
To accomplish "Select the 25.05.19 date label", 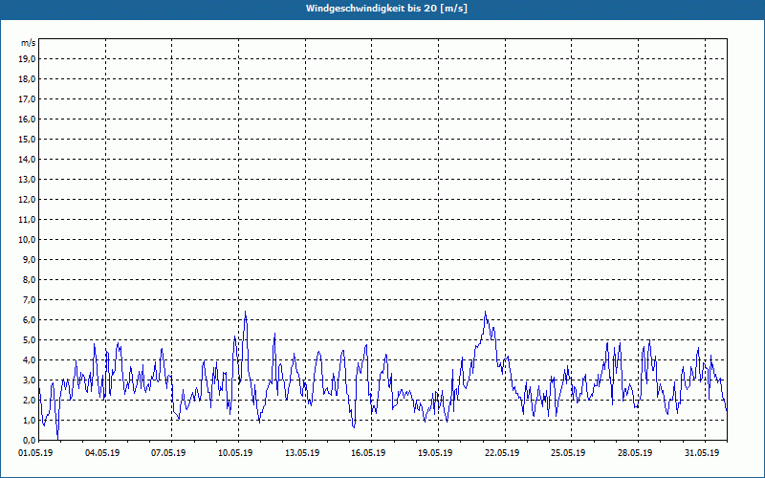I will [x=568, y=452].
